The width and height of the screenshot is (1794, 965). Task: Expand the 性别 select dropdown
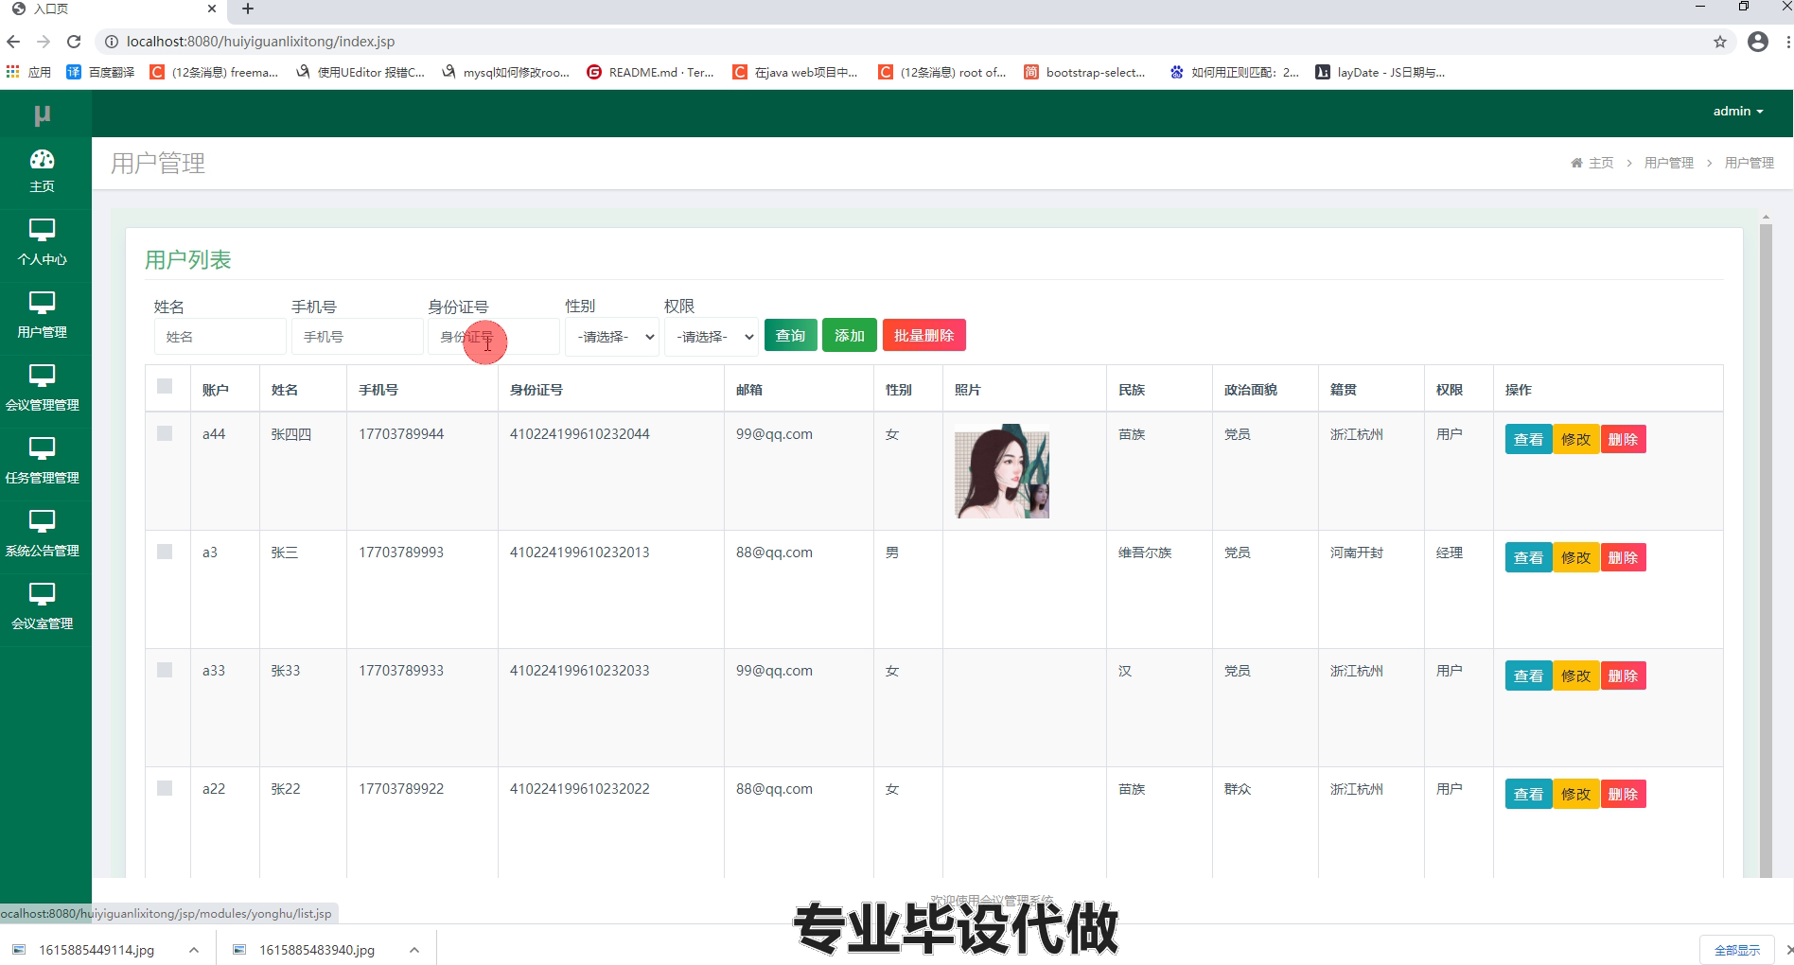click(612, 337)
